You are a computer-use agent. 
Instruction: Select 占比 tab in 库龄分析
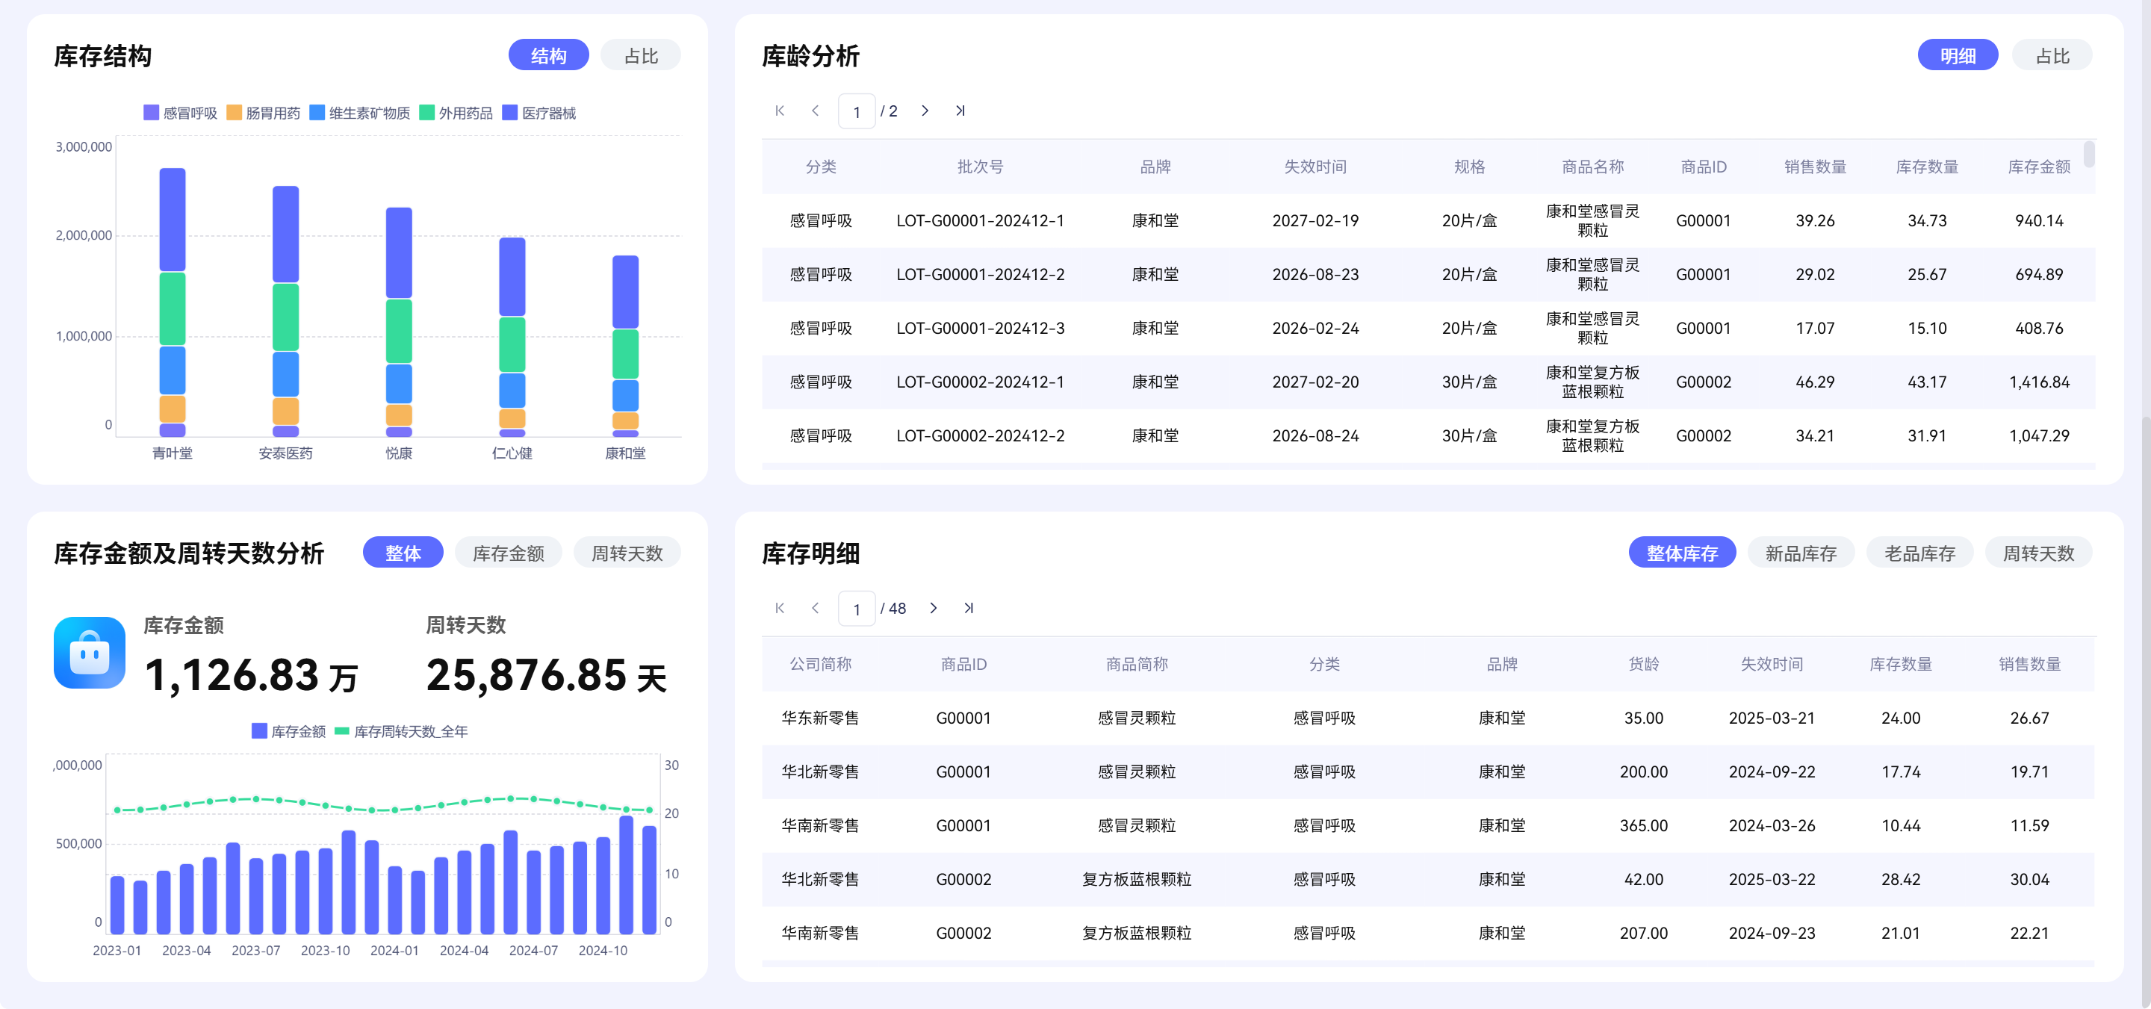tap(2052, 56)
